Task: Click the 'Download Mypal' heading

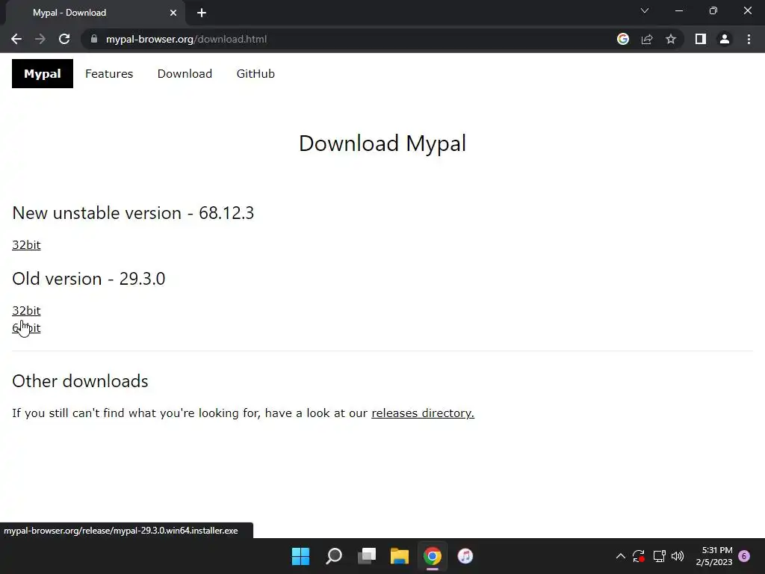Action: pos(382,143)
